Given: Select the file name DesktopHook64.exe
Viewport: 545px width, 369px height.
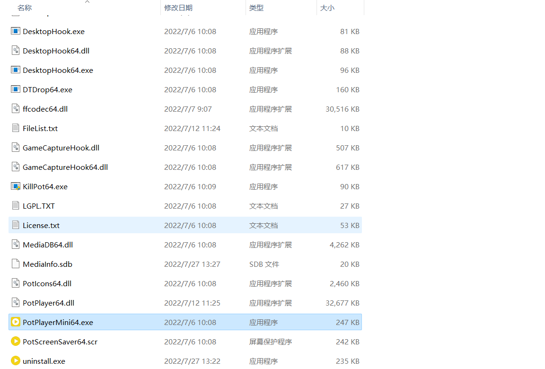Looking at the screenshot, I should (58, 70).
